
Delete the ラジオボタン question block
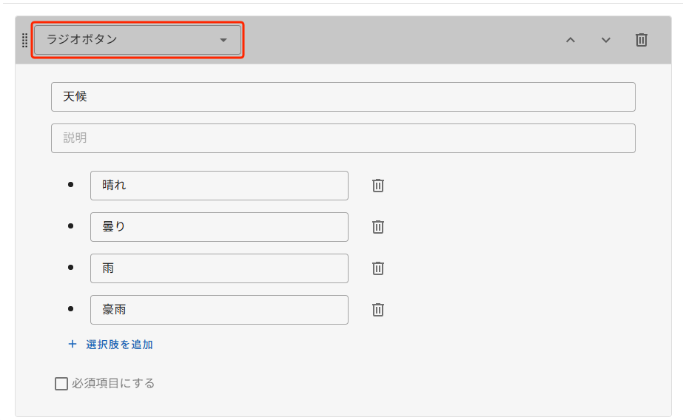tap(641, 40)
